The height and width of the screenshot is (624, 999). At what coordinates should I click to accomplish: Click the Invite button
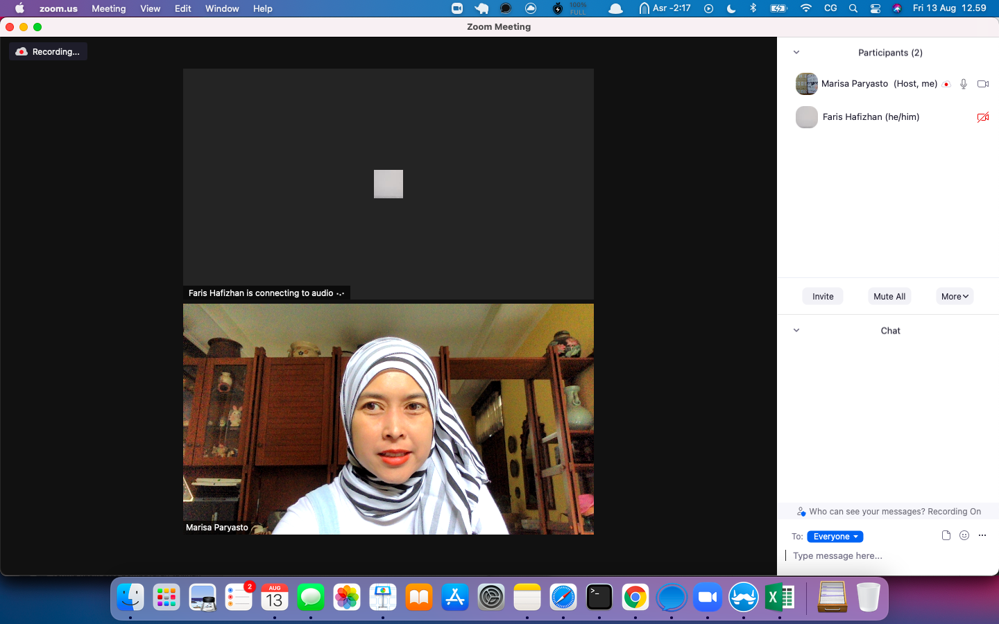823,296
